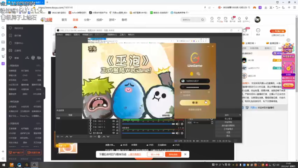Toggle visibility of 显示器采集 source
The height and width of the screenshot is (168, 298).
(x=114, y=133)
